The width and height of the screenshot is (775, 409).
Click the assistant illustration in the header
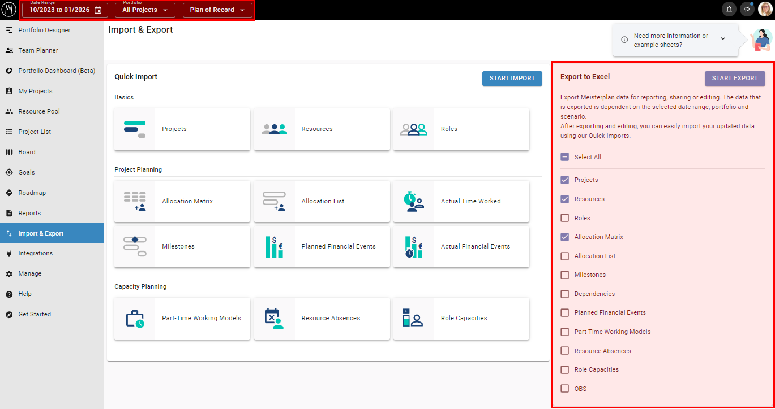(761, 40)
